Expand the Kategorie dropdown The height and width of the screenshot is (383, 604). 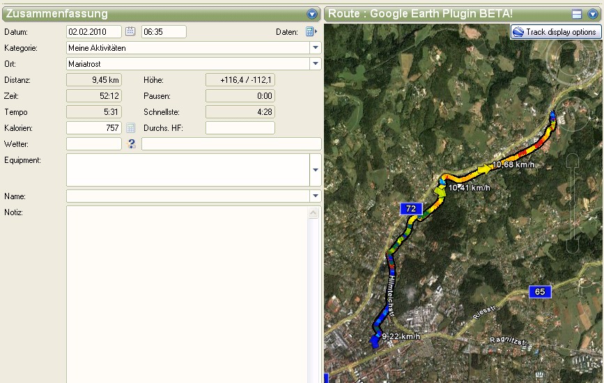pyautogui.click(x=315, y=48)
